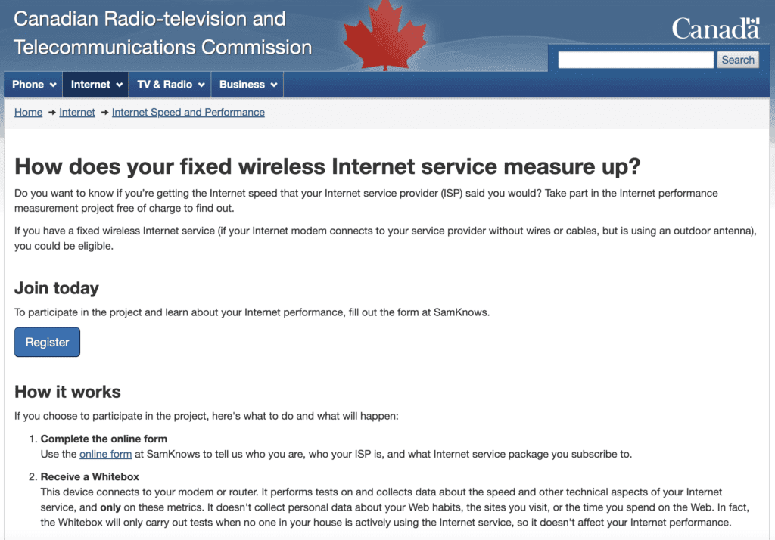Click the Search button
The image size is (775, 540).
[738, 60]
